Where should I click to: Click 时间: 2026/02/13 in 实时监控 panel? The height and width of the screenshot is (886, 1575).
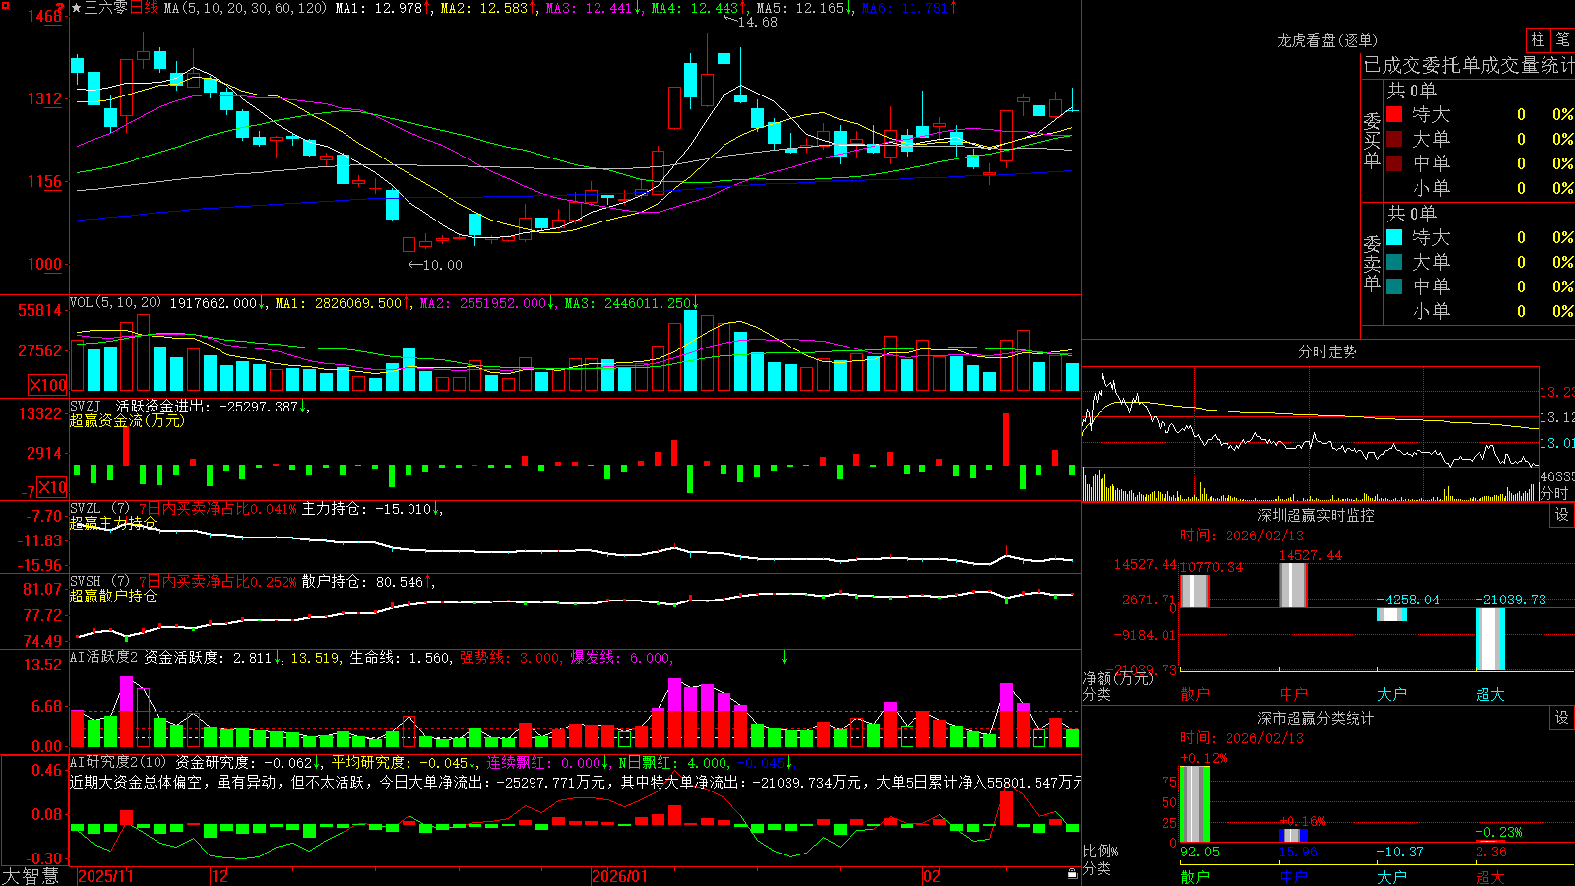coord(1242,536)
